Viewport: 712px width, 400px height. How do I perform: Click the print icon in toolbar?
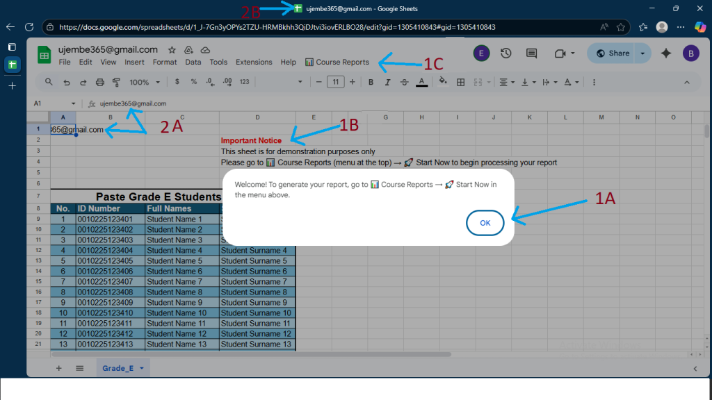point(99,82)
